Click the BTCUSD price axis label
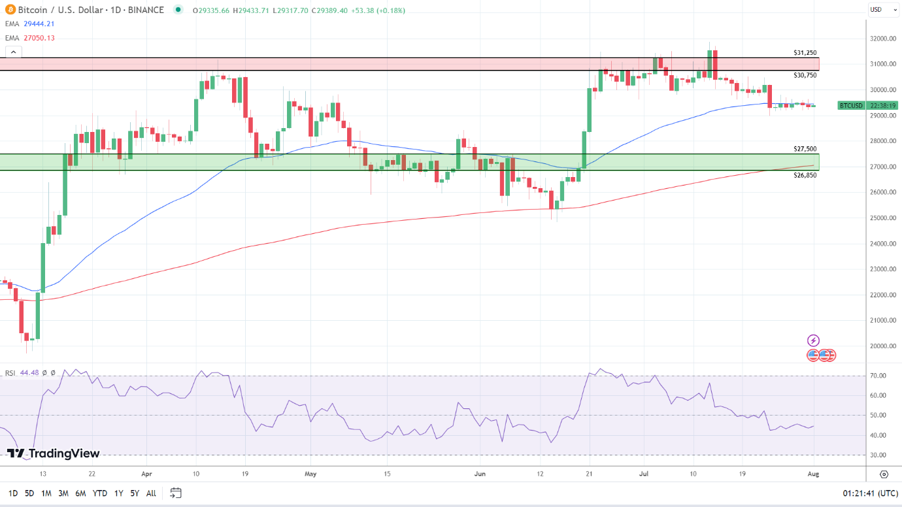The height and width of the screenshot is (507, 902). pos(851,105)
